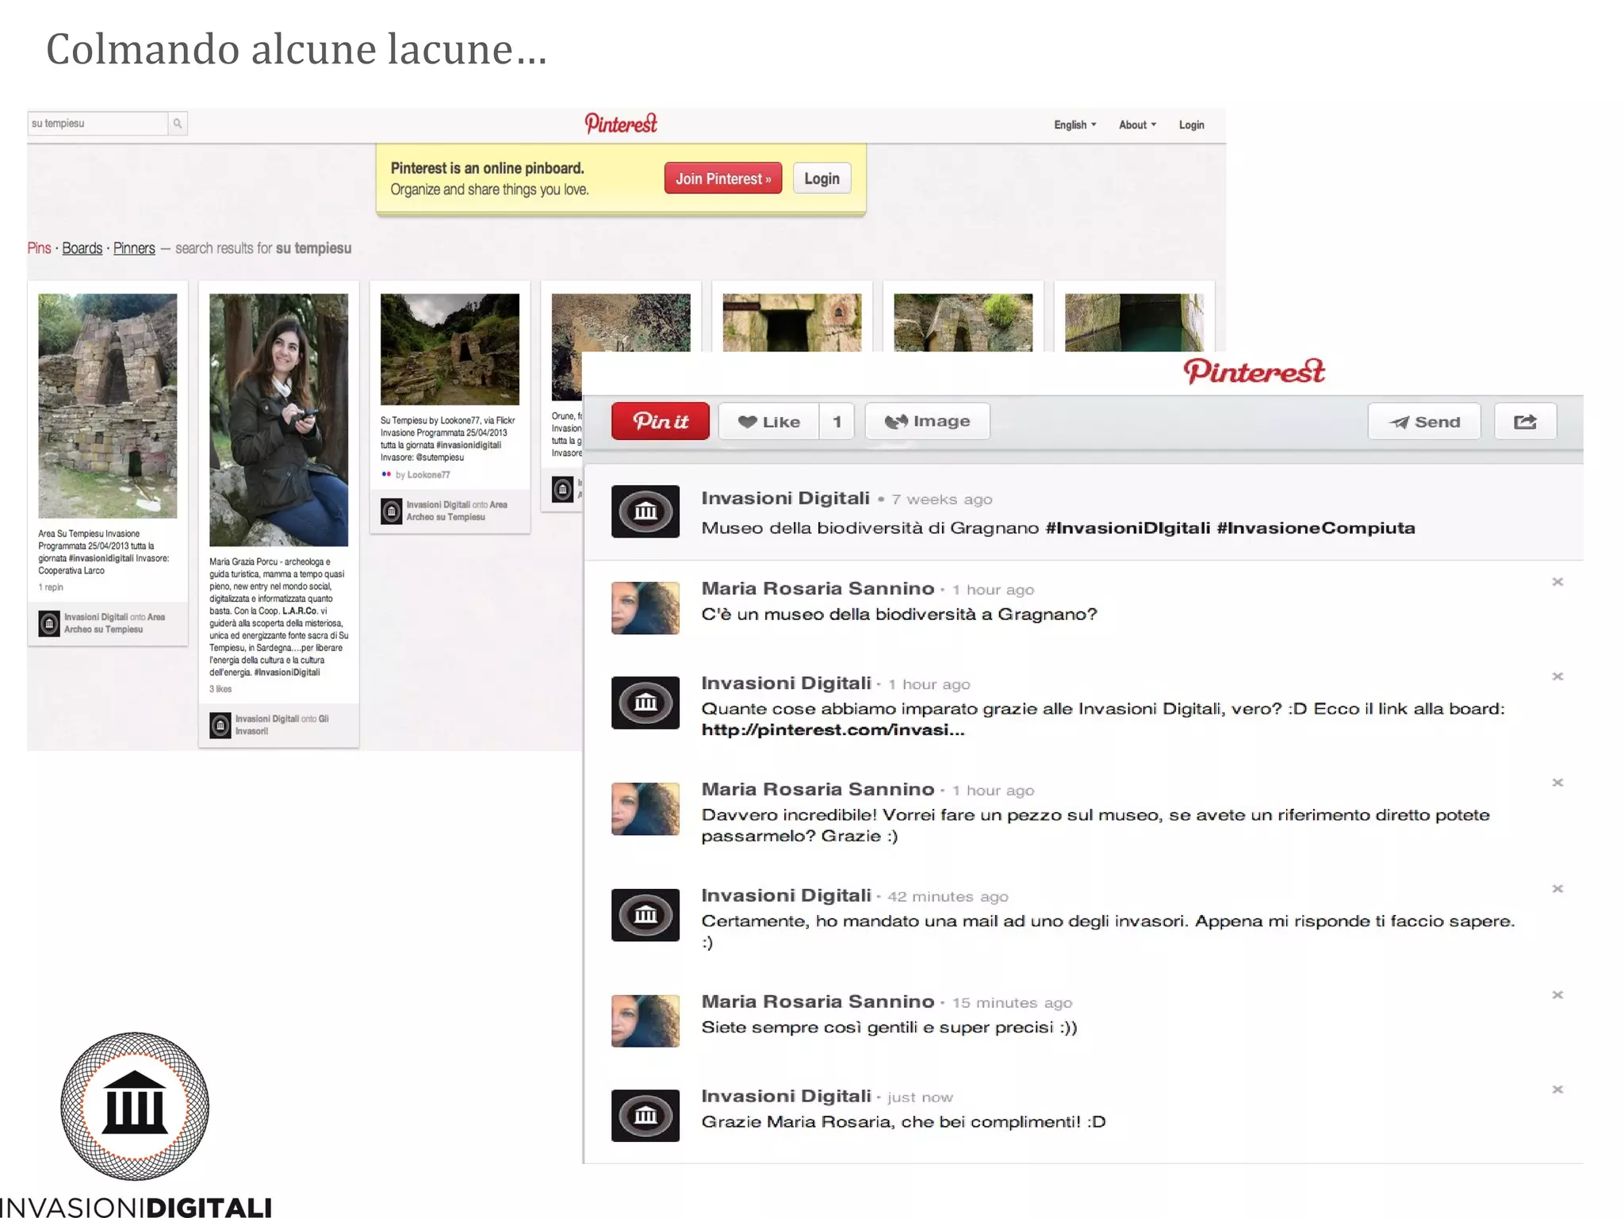Click Maria Rosaria avatar on 'Davvero incredibile' comment
Image resolution: width=1624 pixels, height=1218 pixels.
(x=645, y=809)
